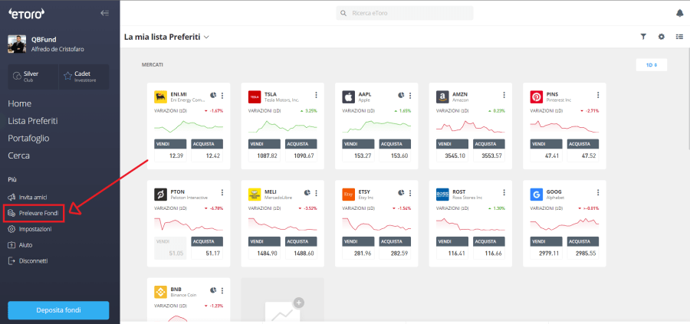The image size is (690, 324).
Task: Click the pie chart icon on ETSY
Action: (x=401, y=192)
